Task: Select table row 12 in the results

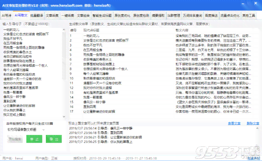Action: pos(161,88)
